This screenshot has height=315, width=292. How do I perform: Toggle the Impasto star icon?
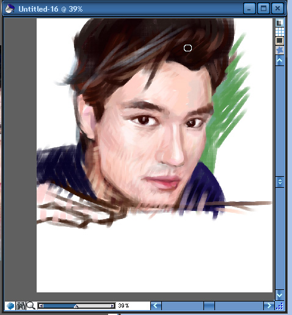point(280,50)
